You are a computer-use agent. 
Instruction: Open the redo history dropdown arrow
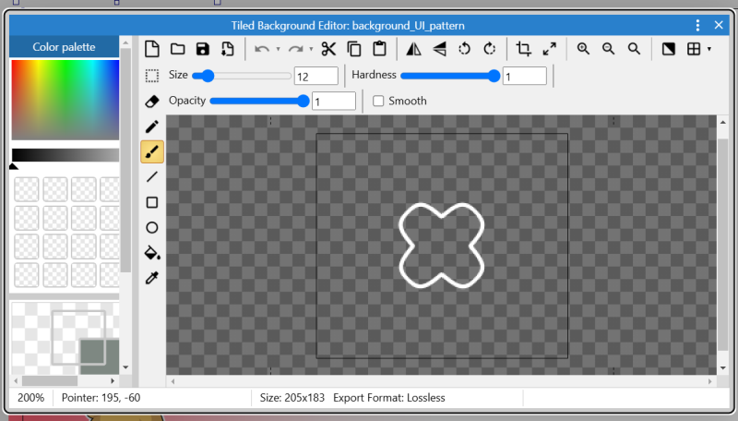tap(311, 49)
